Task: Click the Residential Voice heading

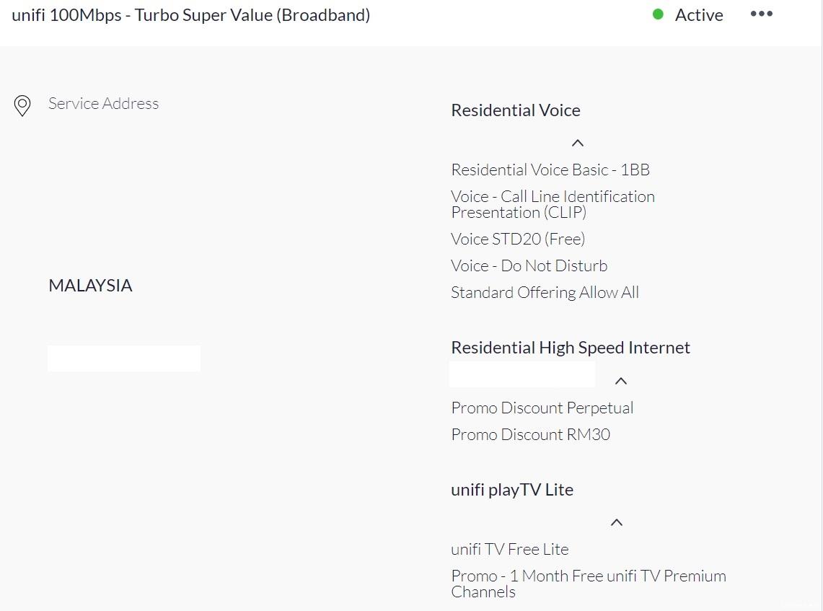Action: [x=515, y=110]
